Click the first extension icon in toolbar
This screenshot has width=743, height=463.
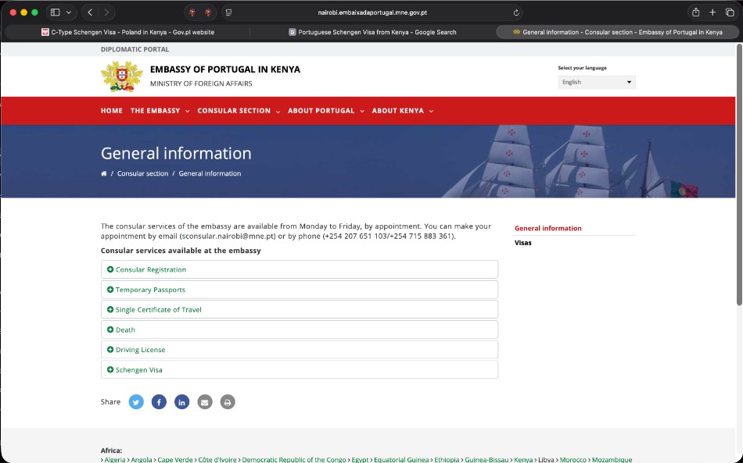pos(192,12)
